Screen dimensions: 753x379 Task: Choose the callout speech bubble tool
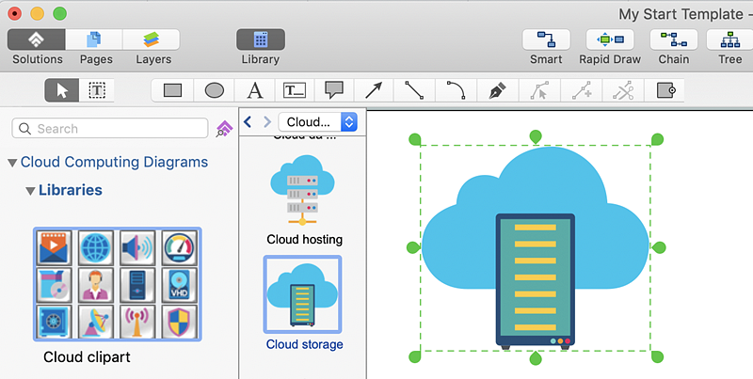(x=334, y=90)
